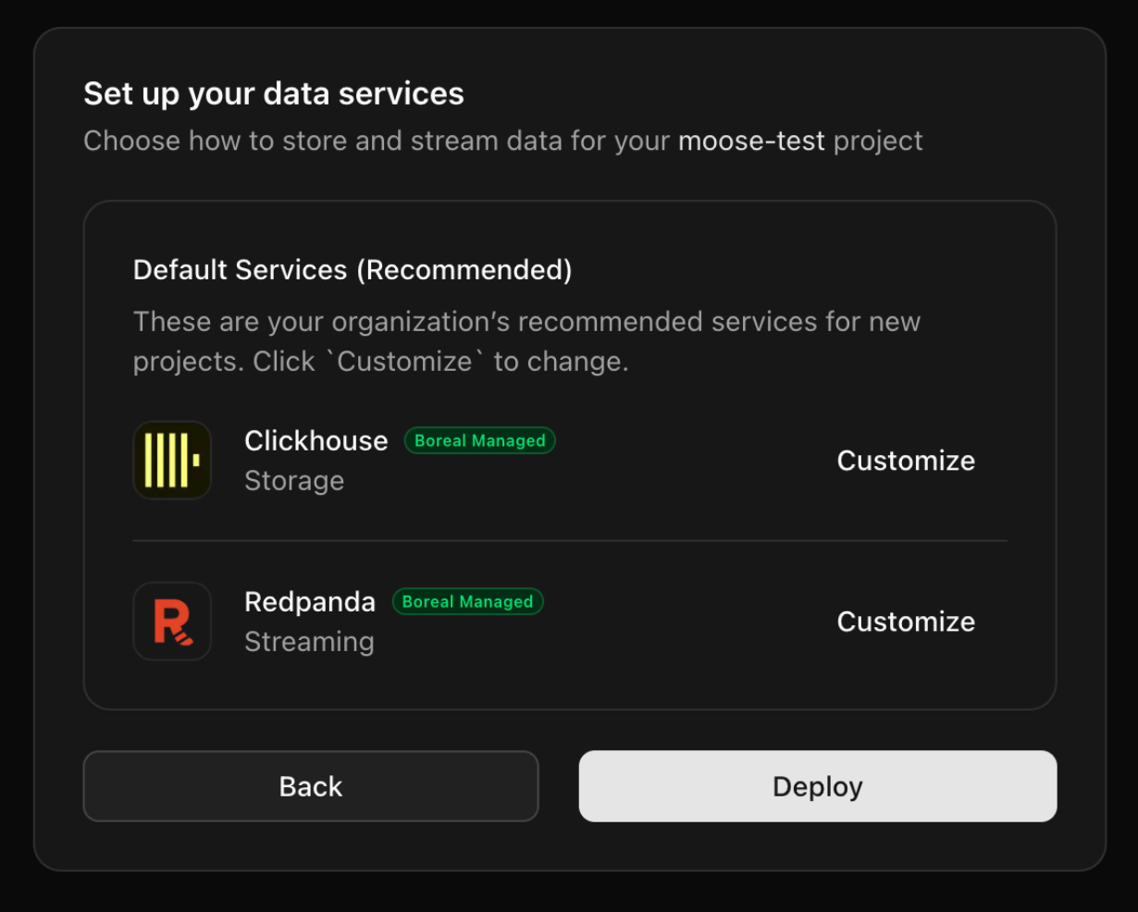Click the Storage label under Clickhouse
The height and width of the screenshot is (912, 1138).
pyautogui.click(x=294, y=481)
